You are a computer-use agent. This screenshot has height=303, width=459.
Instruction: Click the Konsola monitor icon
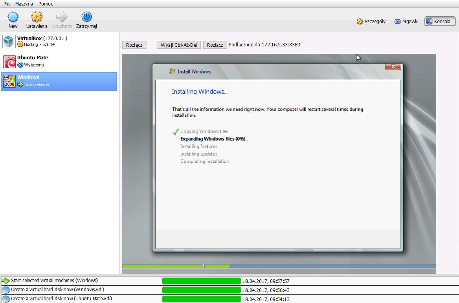[x=429, y=21]
